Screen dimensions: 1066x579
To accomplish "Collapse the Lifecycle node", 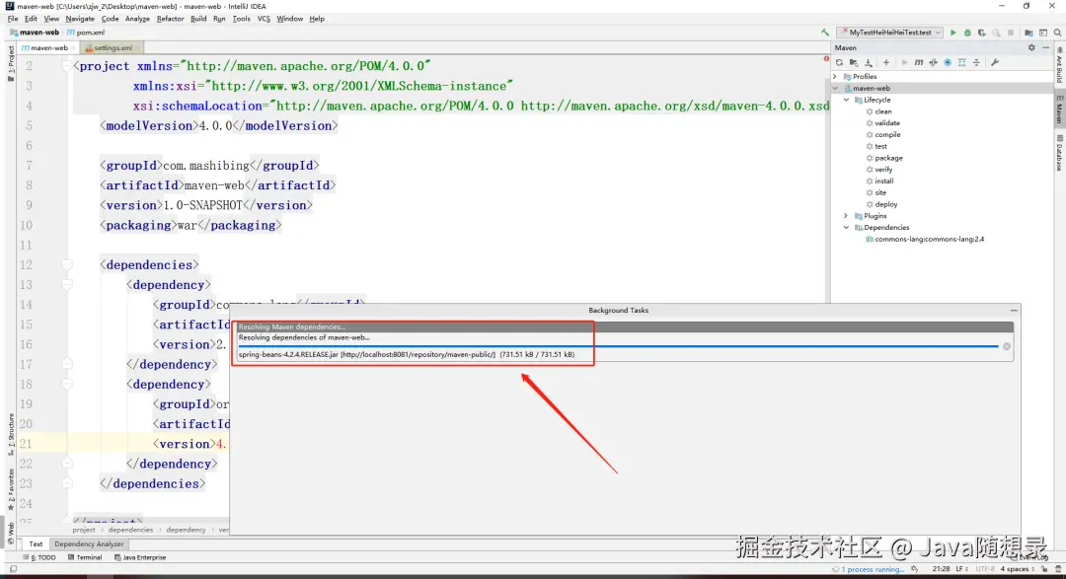I will pos(847,100).
